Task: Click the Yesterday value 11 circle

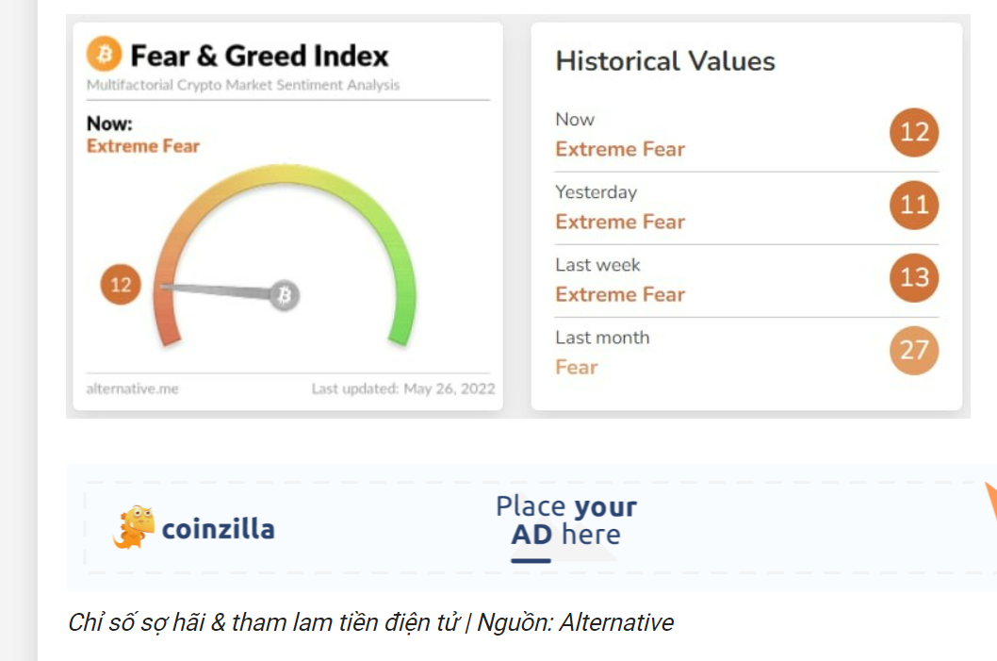Action: (914, 205)
